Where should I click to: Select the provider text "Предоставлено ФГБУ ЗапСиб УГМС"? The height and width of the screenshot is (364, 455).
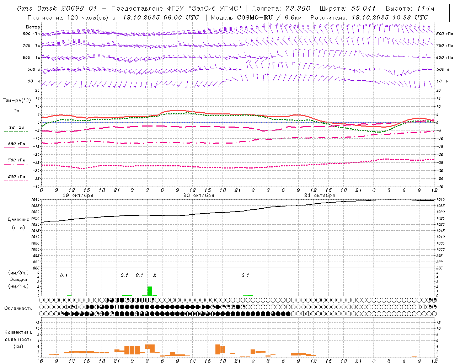pos(177,9)
